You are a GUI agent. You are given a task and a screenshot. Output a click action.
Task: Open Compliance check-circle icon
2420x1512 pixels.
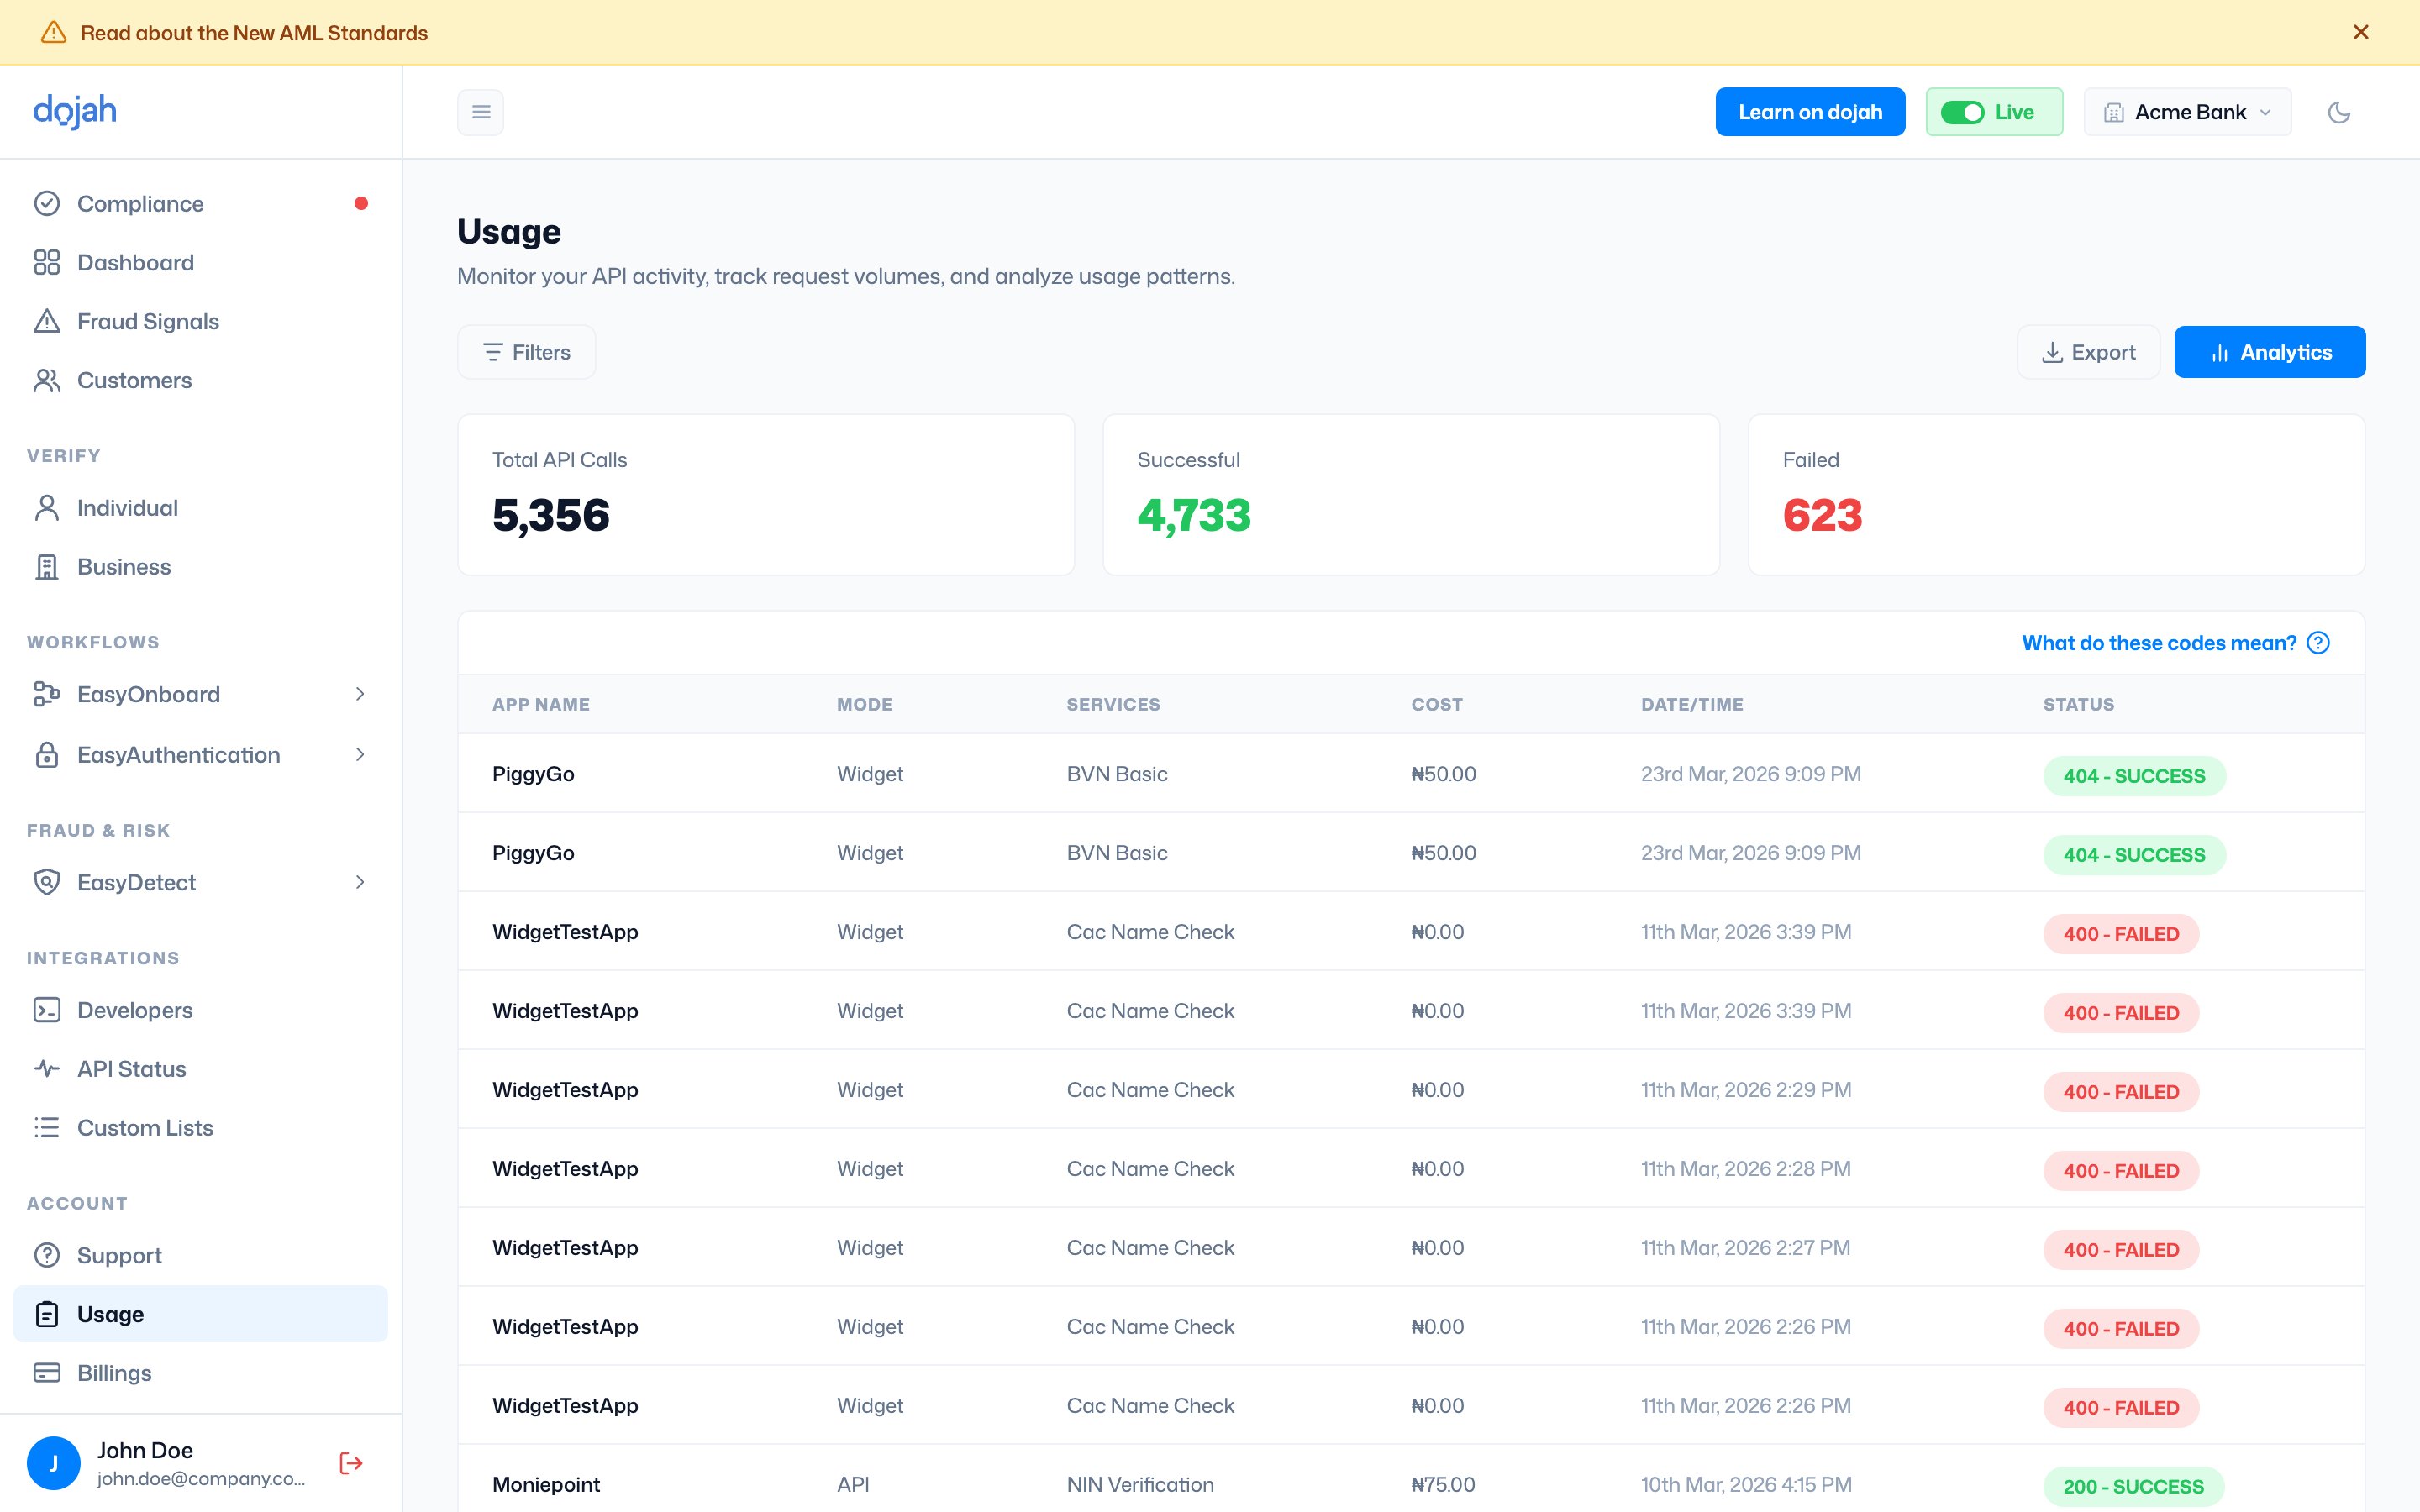47,204
